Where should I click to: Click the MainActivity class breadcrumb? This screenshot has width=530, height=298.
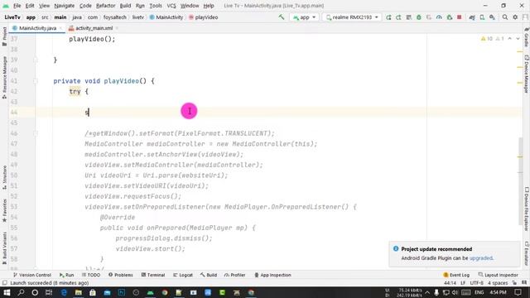pos(166,17)
